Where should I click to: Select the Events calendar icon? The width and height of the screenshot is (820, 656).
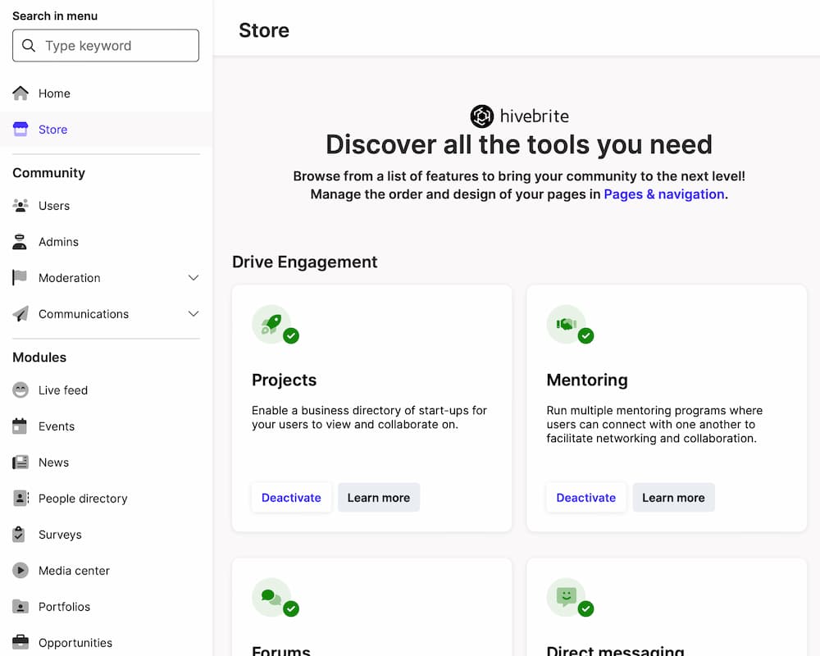pos(20,426)
